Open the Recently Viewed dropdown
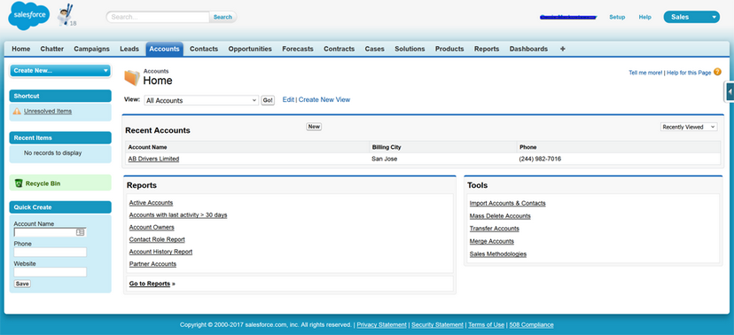The height and width of the screenshot is (335, 734). [689, 128]
